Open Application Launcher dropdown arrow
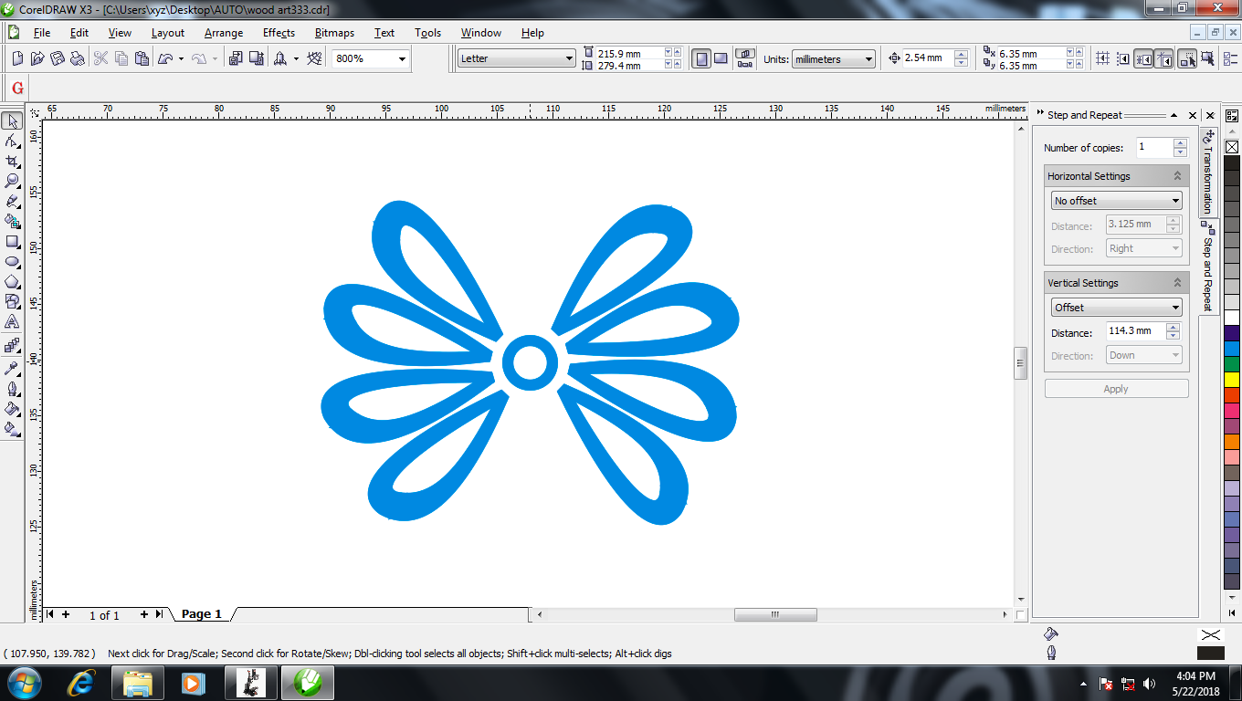This screenshot has height=701, width=1242. (296, 58)
